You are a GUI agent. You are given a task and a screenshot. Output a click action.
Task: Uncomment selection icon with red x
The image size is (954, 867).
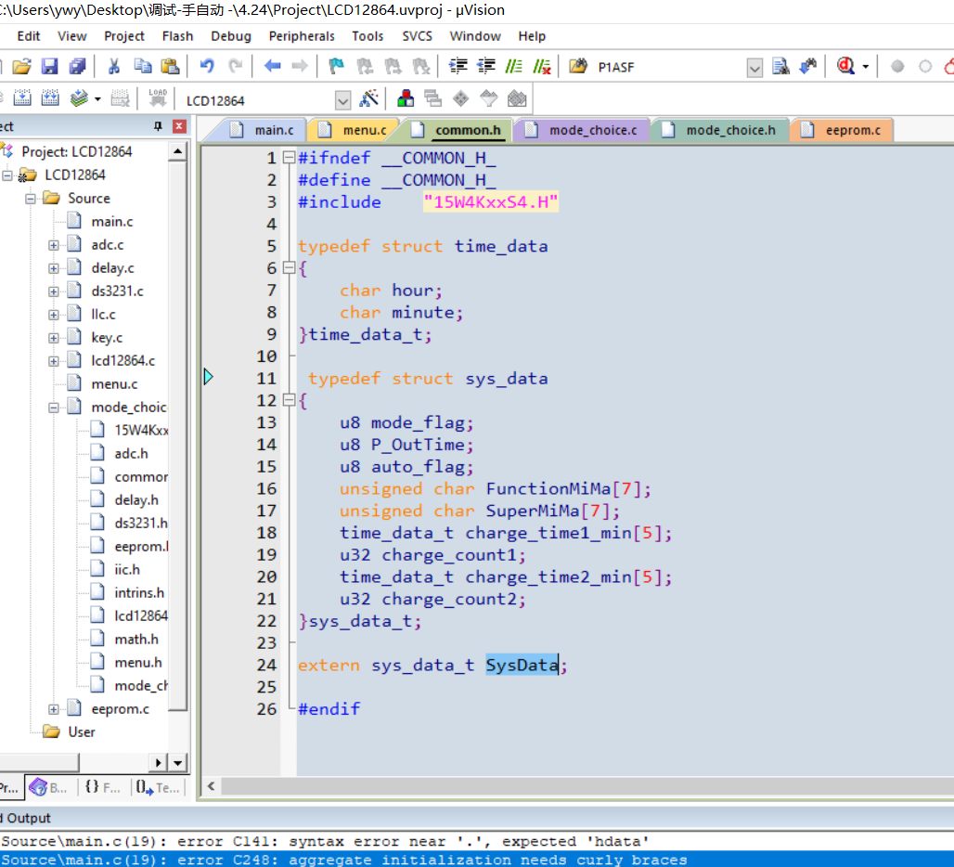coord(541,66)
